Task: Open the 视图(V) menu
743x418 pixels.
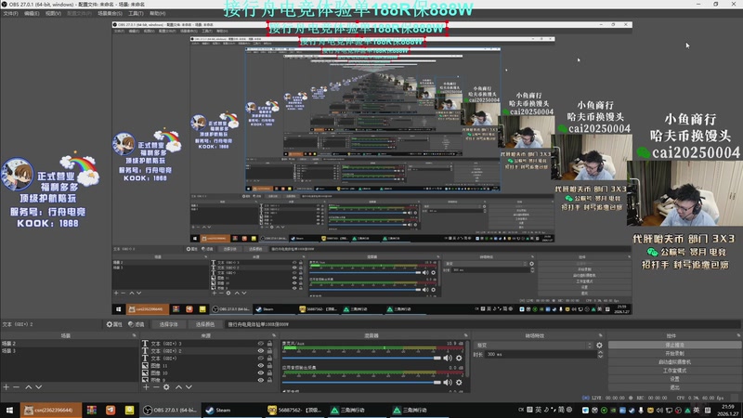Action: coord(53,13)
